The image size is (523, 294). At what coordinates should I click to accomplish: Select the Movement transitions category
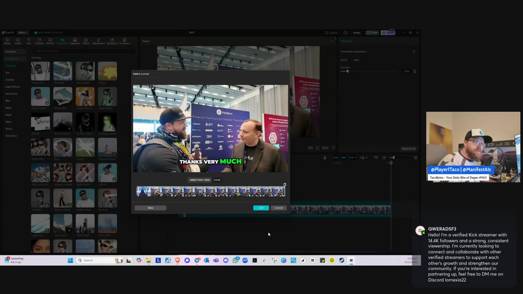pos(11,94)
